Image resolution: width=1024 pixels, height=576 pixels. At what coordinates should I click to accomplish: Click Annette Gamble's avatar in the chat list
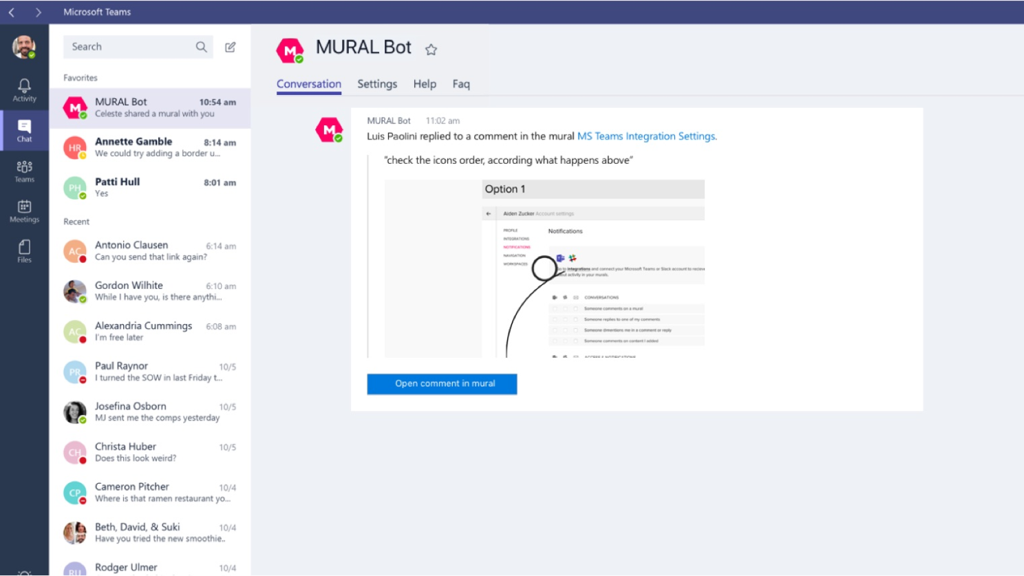[75, 148]
